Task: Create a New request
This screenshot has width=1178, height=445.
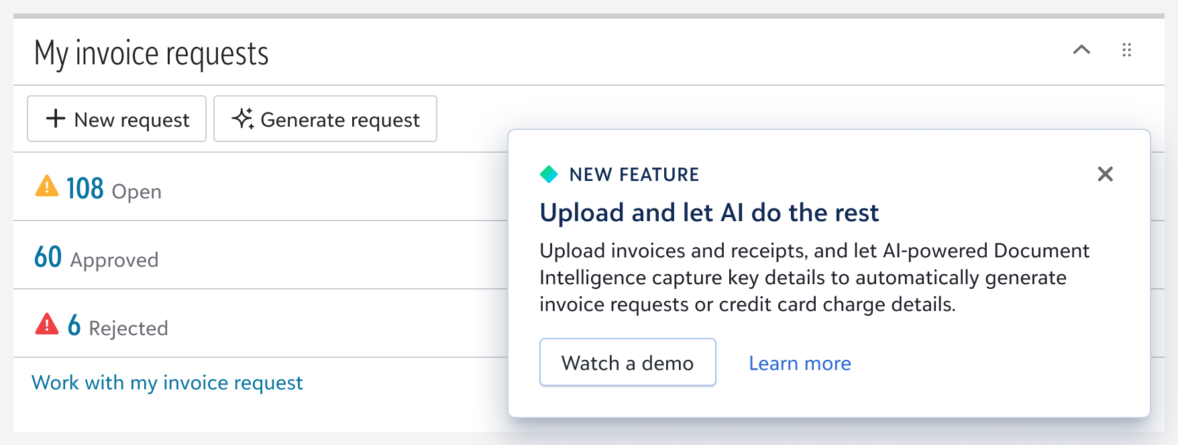Action: pos(117,119)
